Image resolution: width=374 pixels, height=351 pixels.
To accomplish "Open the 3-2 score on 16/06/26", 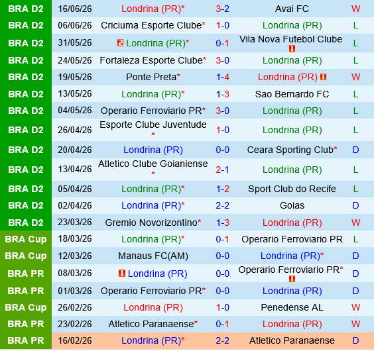I will 222,9.
